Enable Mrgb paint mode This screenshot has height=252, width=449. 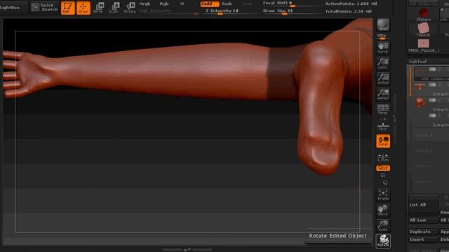pyautogui.click(x=145, y=3)
